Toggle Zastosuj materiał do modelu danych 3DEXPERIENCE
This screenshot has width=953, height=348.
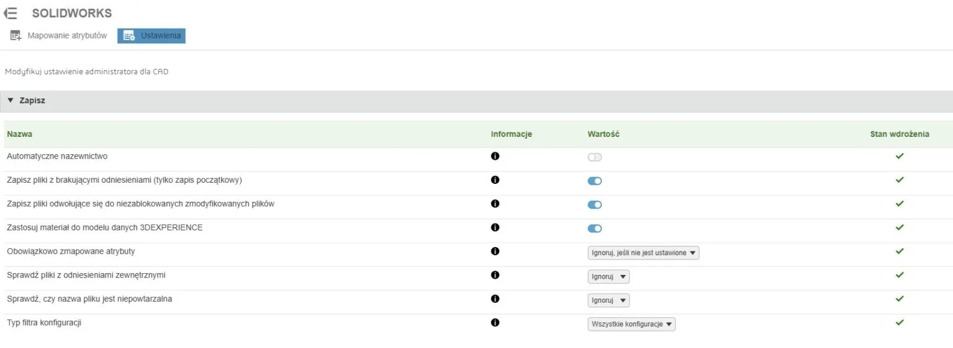click(x=595, y=228)
